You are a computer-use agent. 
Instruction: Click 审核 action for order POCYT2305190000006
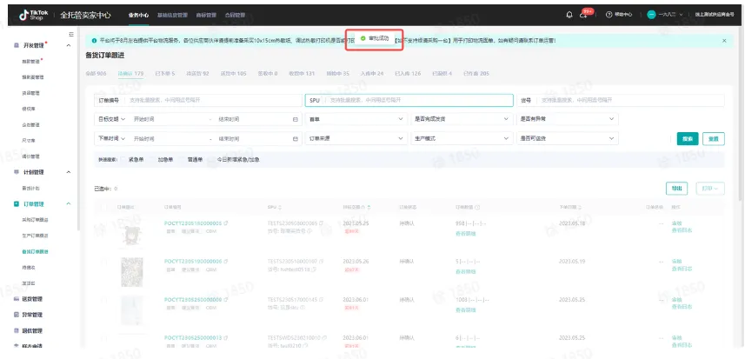(x=676, y=261)
